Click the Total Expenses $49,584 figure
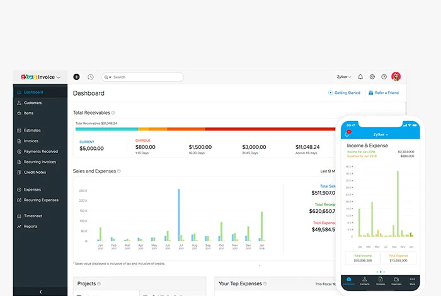 click(323, 230)
